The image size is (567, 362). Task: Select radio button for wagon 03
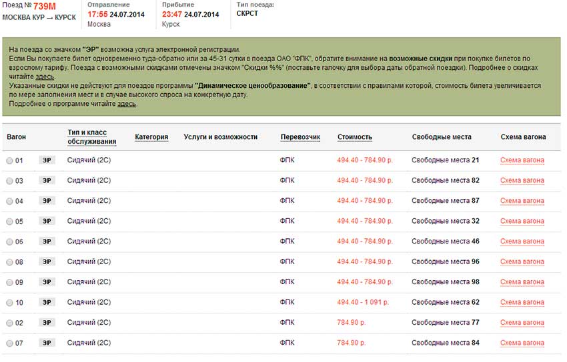[x=9, y=181]
